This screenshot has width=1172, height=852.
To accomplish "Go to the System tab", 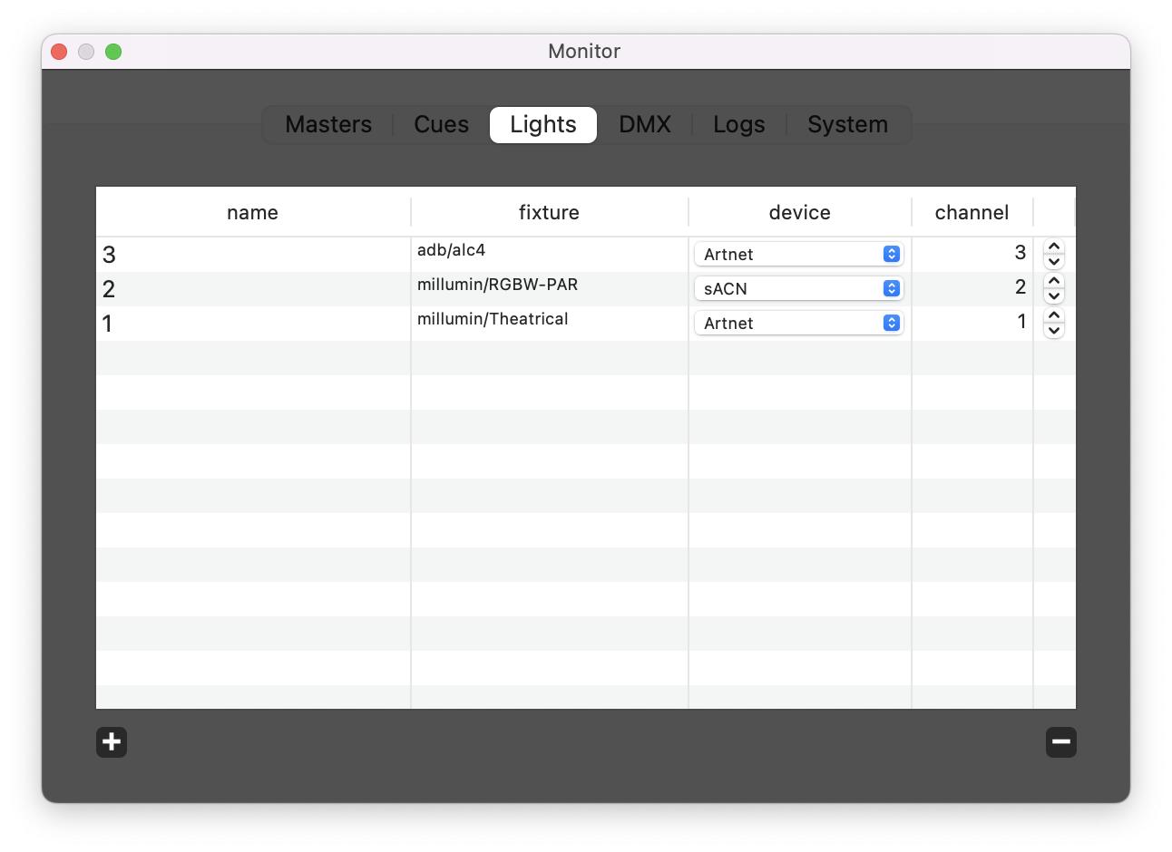I will pyautogui.click(x=847, y=125).
